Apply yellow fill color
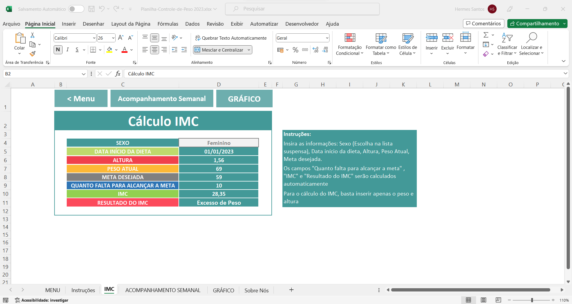Image resolution: width=572 pixels, height=304 pixels. point(109,50)
